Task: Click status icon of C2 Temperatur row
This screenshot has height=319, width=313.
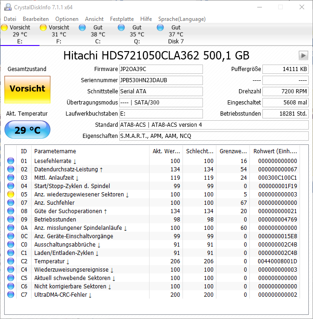Action: point(11,261)
